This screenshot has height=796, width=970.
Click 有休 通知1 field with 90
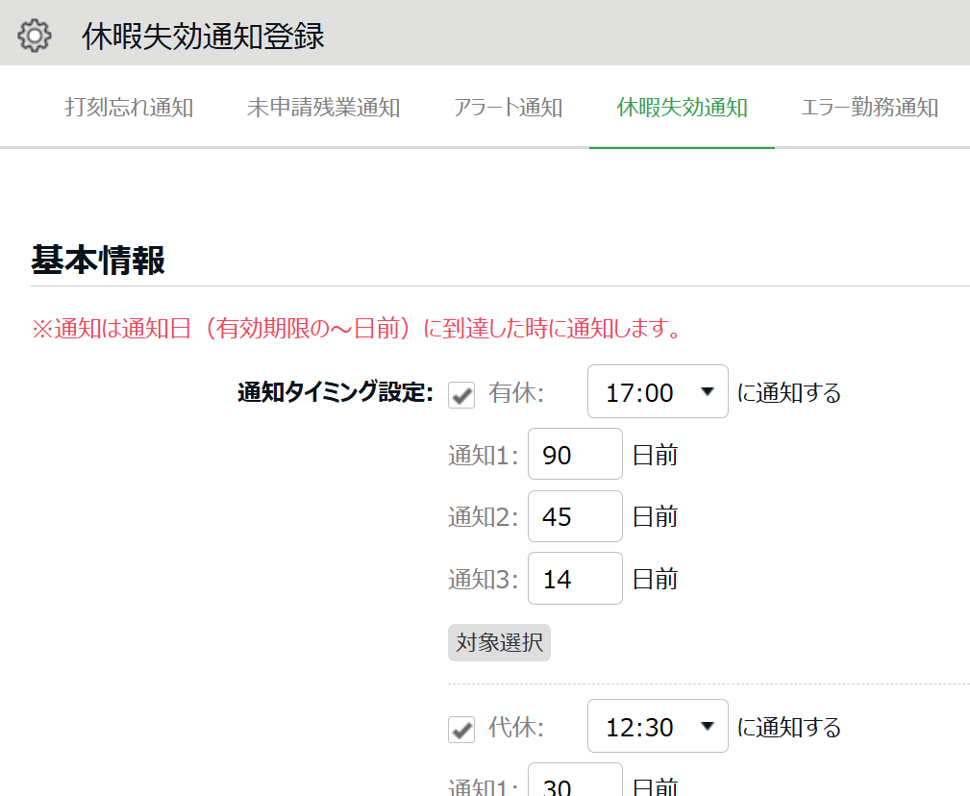pos(575,454)
